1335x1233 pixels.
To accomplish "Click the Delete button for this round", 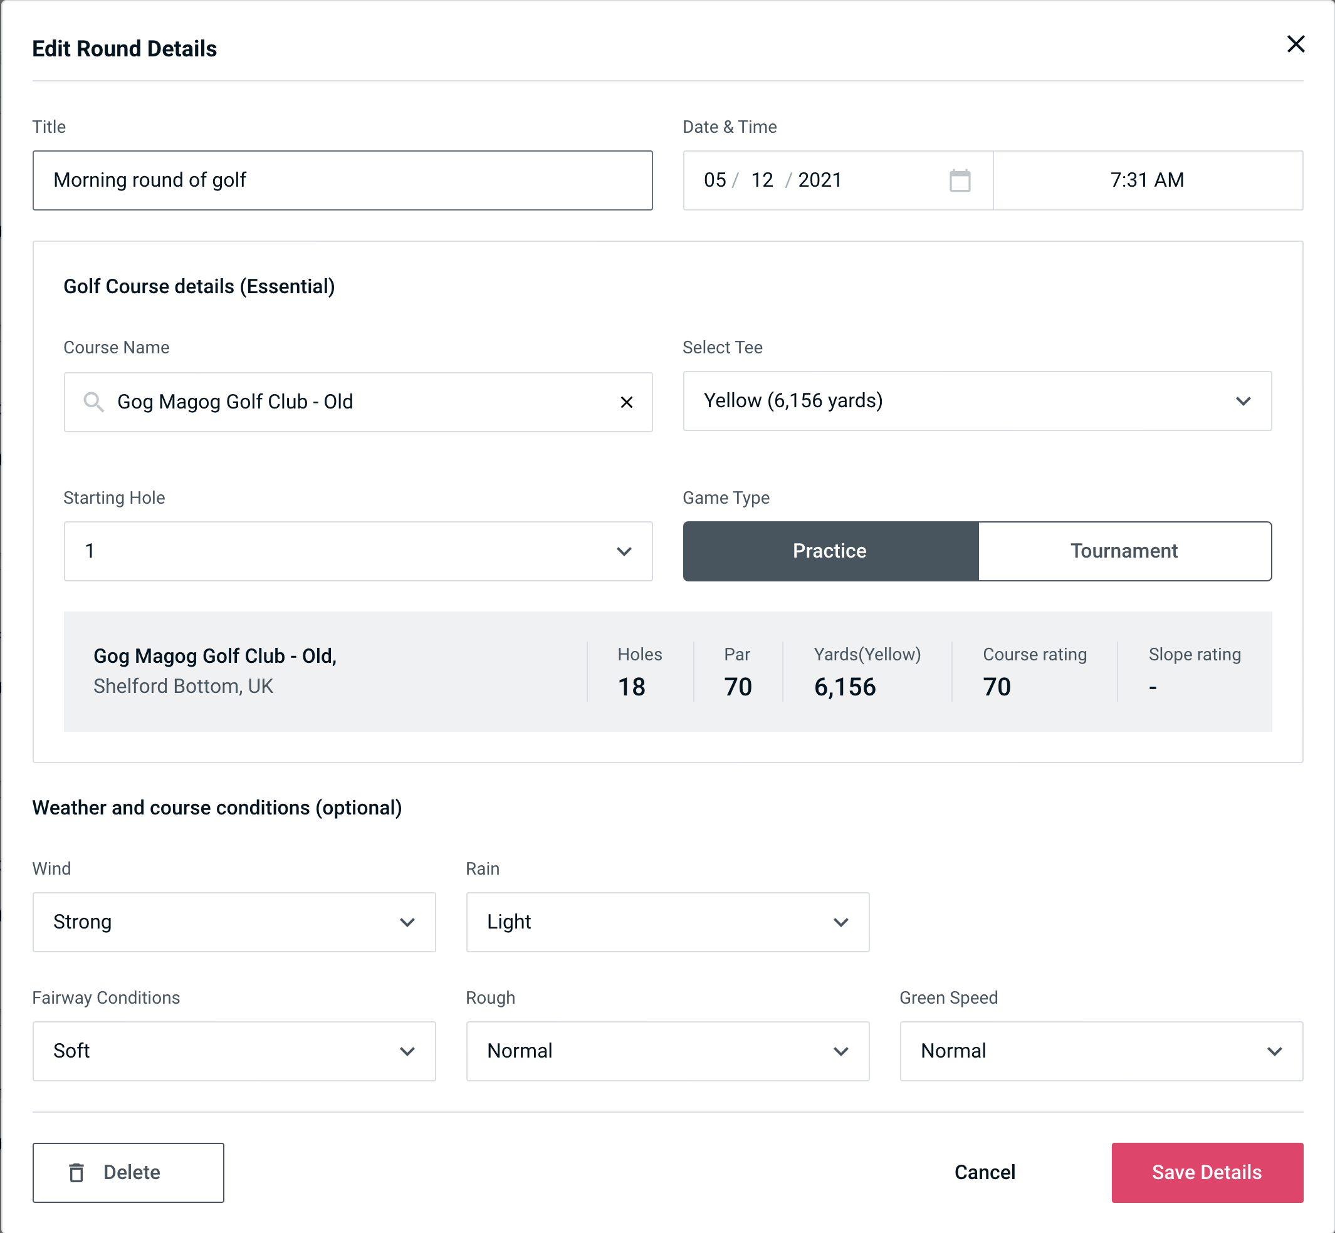I will coord(128,1172).
